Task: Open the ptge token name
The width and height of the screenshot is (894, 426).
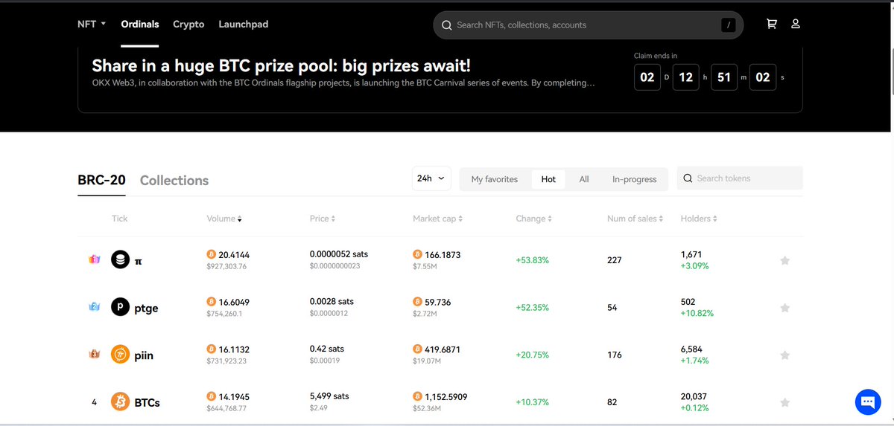Action: point(147,308)
